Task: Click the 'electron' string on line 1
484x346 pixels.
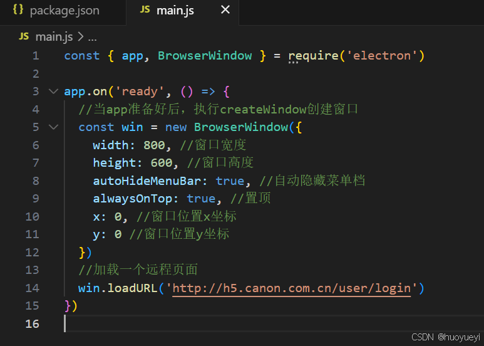Action: pyautogui.click(x=382, y=56)
